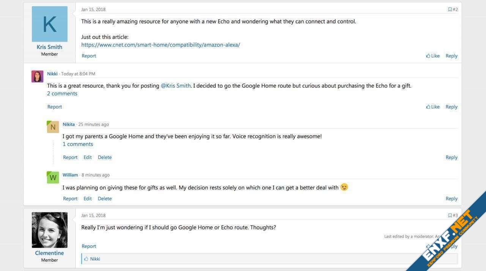Click the bookmark icon beside post #2

coord(450,9)
